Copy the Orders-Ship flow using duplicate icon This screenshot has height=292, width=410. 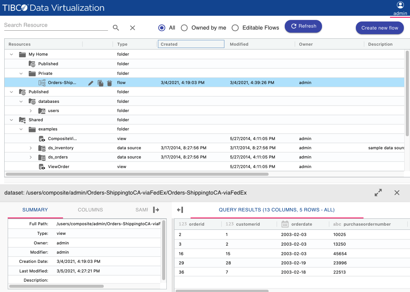[x=100, y=83]
